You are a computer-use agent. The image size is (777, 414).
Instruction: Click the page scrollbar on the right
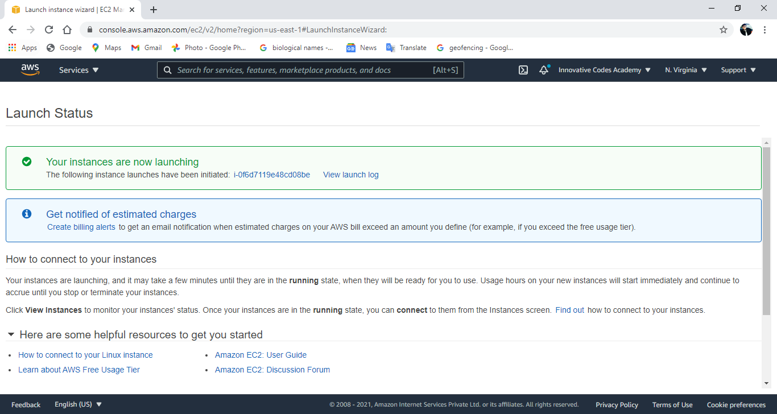766,227
